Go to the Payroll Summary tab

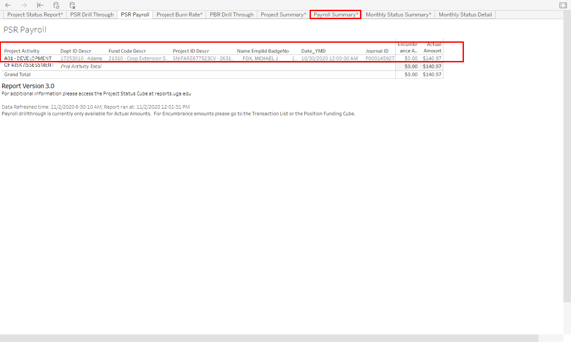click(336, 15)
